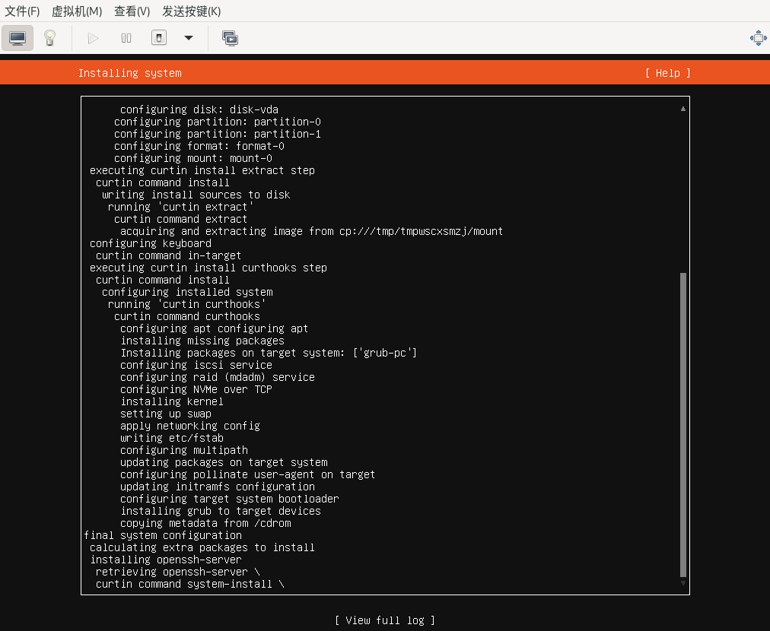Click 'setting up swap' log line
This screenshot has height=631, width=770.
[166, 414]
